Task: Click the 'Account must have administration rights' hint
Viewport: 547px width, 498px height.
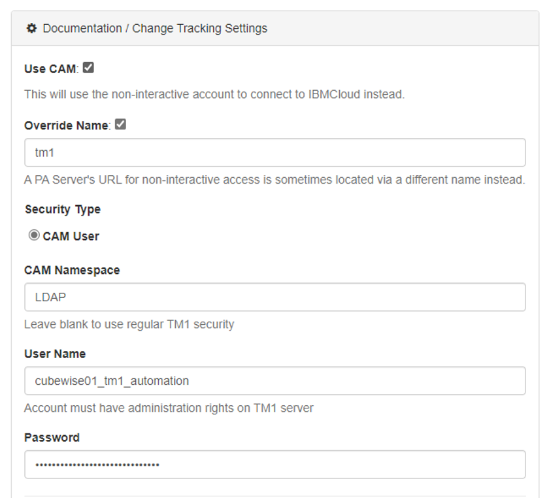Action: (x=169, y=408)
